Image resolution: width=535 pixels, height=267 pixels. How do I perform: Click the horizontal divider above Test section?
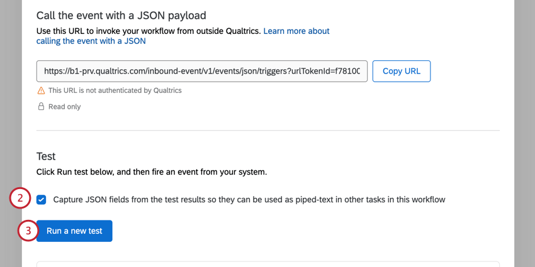[267, 131]
